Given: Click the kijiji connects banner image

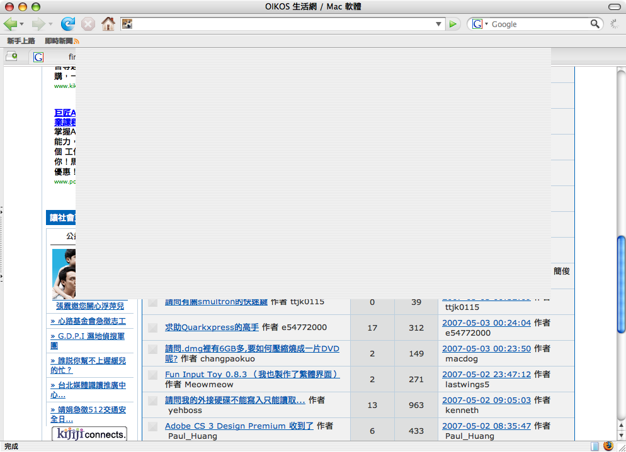Looking at the screenshot, I should click(x=89, y=434).
